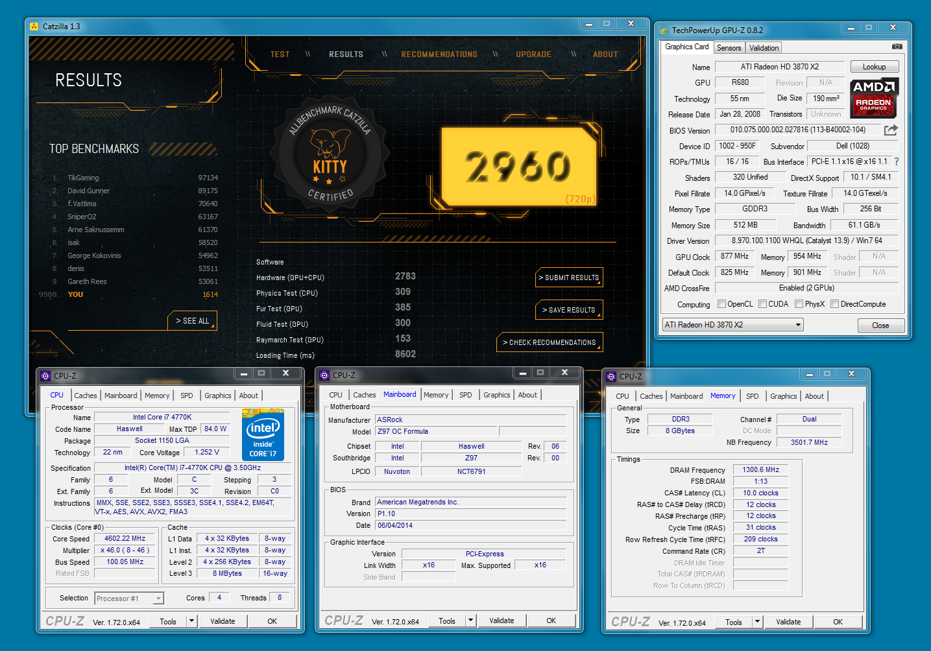
Task: Enable the DirectCompute checkbox in GPU-Z
Action: [835, 304]
